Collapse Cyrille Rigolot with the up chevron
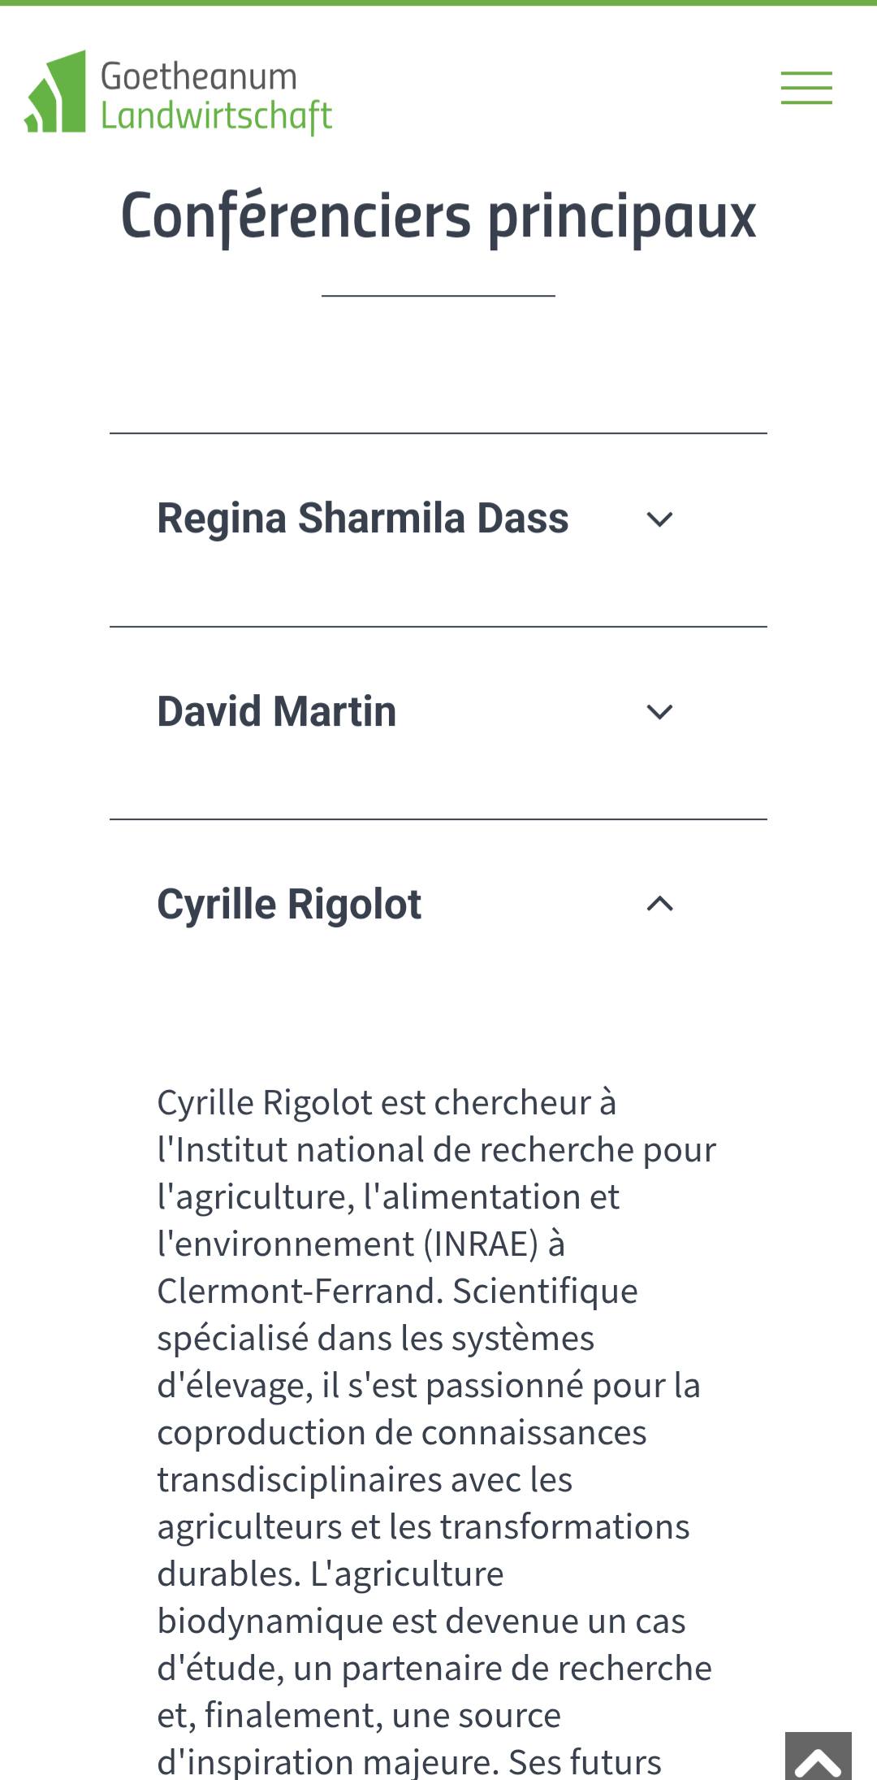The image size is (877, 1780). coord(659,904)
